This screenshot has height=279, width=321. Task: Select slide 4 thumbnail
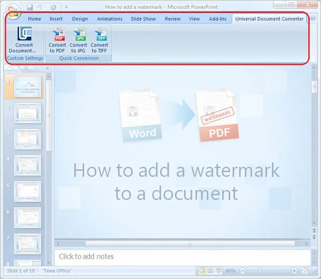pyautogui.click(x=28, y=165)
